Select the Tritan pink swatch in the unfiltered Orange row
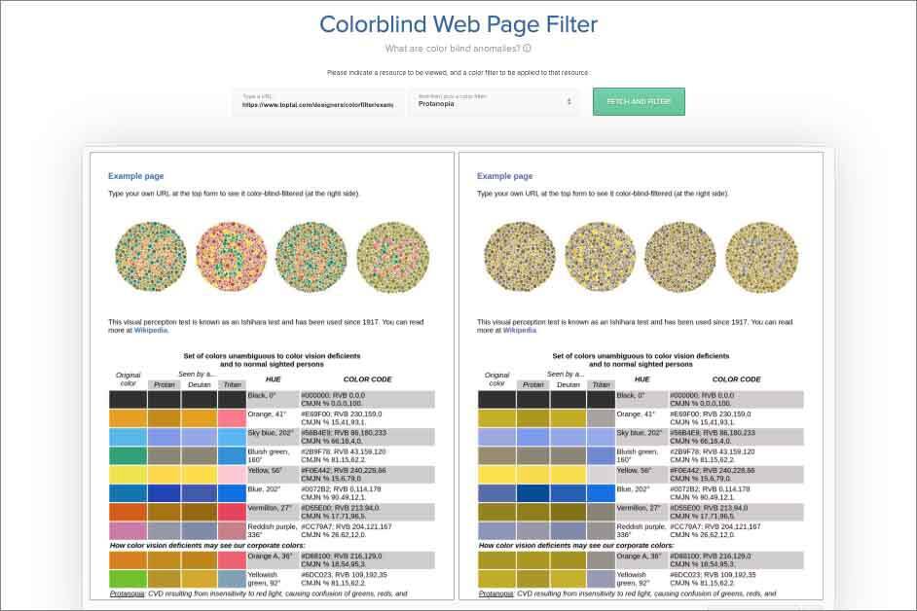 [x=233, y=418]
